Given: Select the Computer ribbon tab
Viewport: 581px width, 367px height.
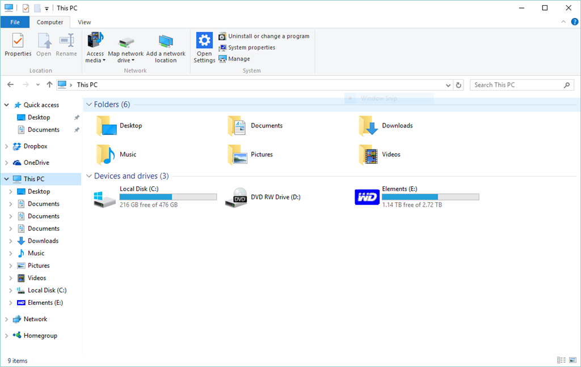Looking at the screenshot, I should 50,22.
